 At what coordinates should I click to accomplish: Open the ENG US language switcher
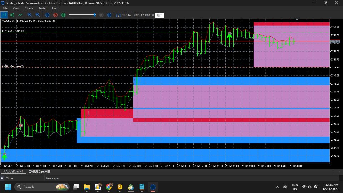295,187
